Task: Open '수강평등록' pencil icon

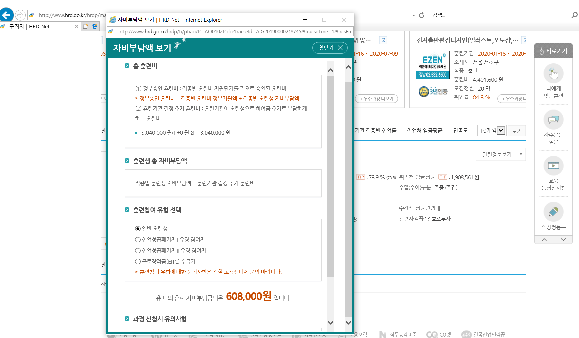Action: coord(553,212)
